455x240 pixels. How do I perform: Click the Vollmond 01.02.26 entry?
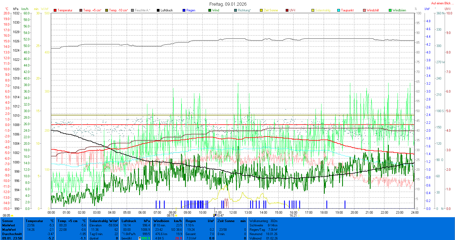click(x=263, y=238)
